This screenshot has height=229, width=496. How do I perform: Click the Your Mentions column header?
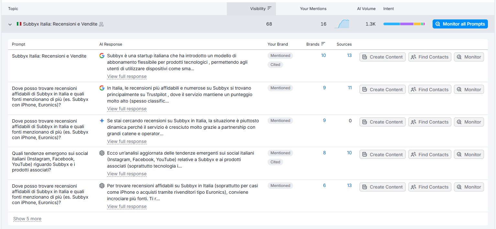point(313,9)
